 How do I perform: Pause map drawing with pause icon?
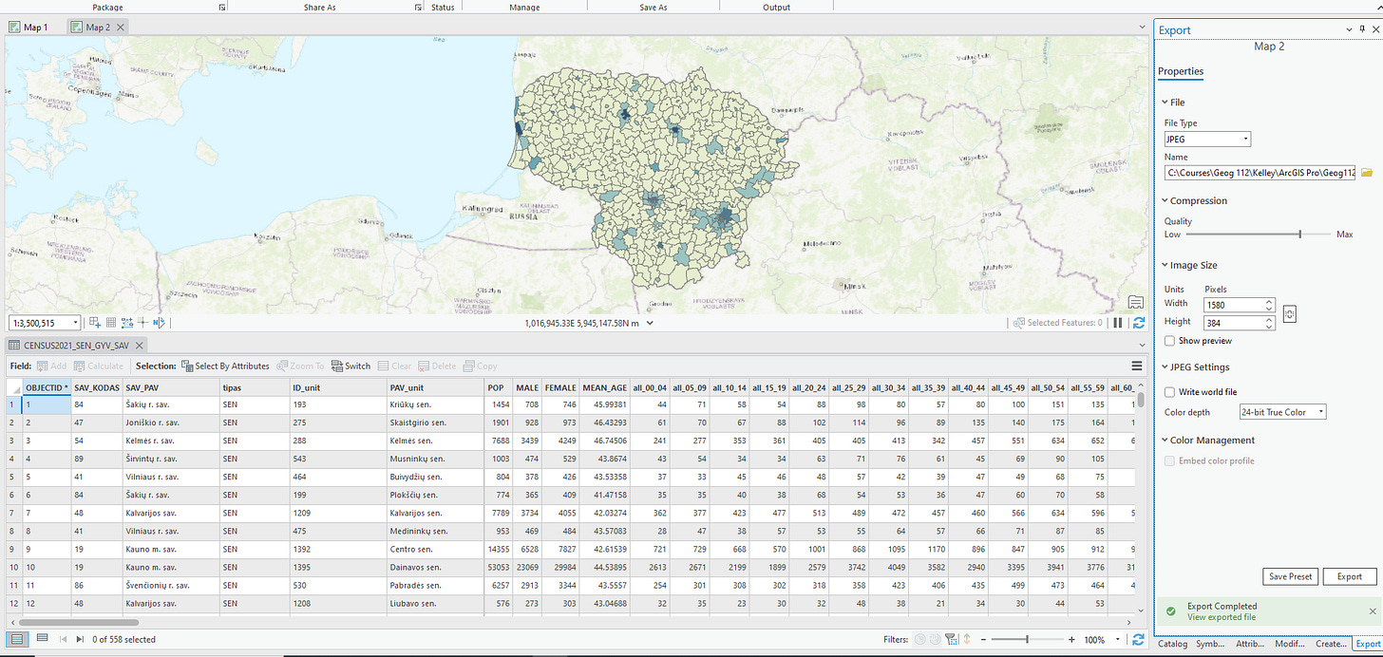1117,323
